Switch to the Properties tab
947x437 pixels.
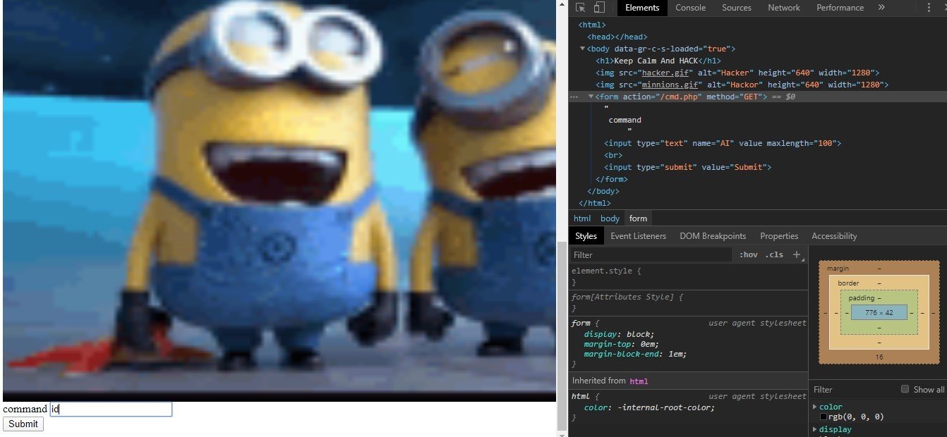click(779, 236)
